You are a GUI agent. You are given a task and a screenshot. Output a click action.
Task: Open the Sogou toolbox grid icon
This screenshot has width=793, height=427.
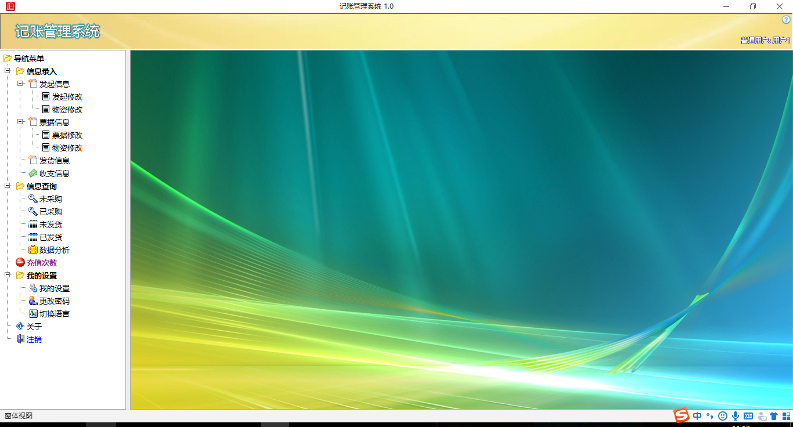786,416
